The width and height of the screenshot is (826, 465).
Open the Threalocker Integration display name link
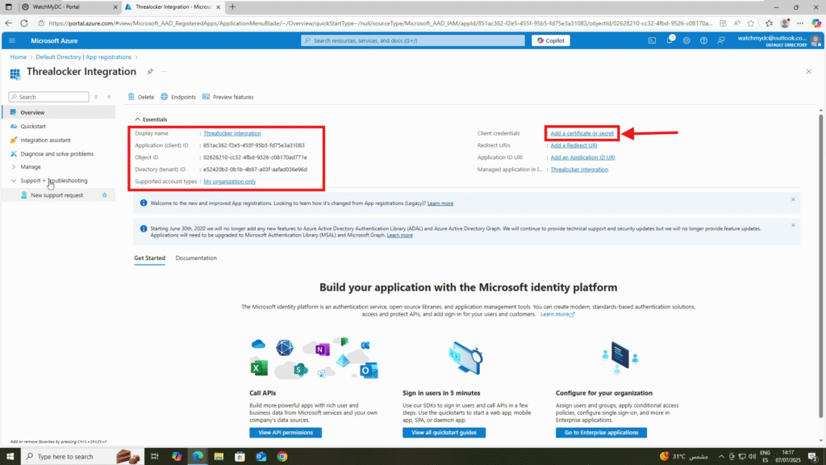pyautogui.click(x=232, y=133)
